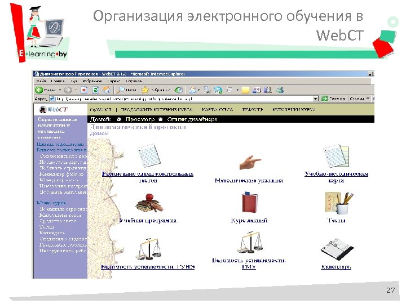Click the Stop icon with red X
The width and height of the screenshot is (406, 304).
tap(84, 90)
